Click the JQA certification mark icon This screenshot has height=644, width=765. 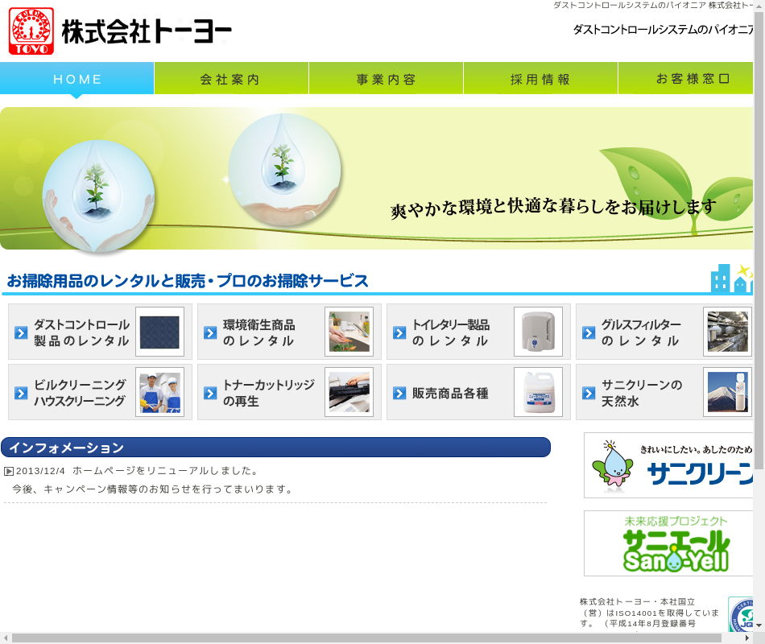[x=741, y=615]
